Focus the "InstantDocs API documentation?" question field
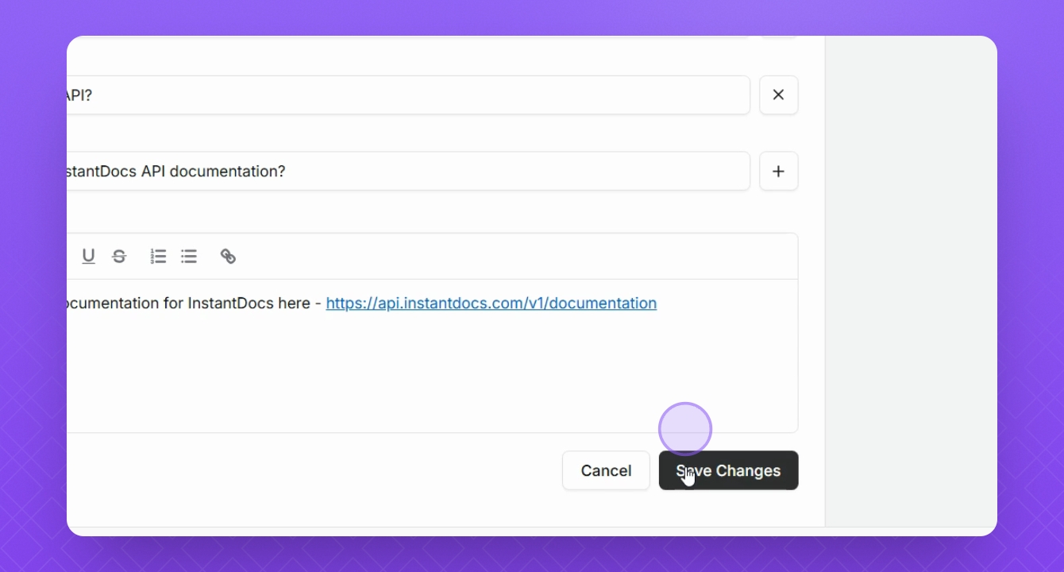1064x572 pixels. (408, 171)
